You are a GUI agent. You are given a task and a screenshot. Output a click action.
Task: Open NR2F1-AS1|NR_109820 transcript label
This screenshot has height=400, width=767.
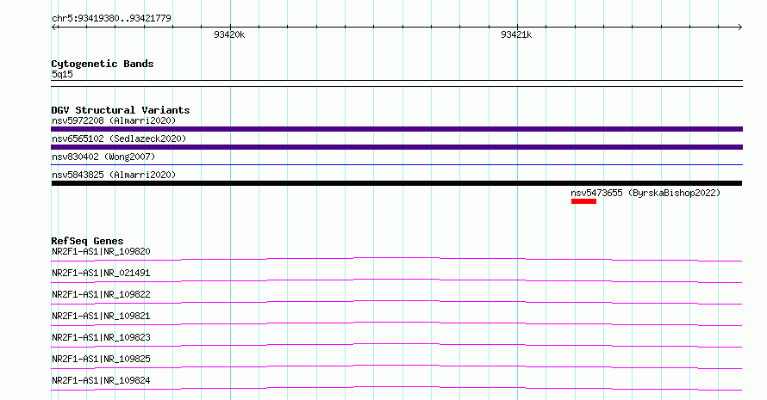(101, 251)
